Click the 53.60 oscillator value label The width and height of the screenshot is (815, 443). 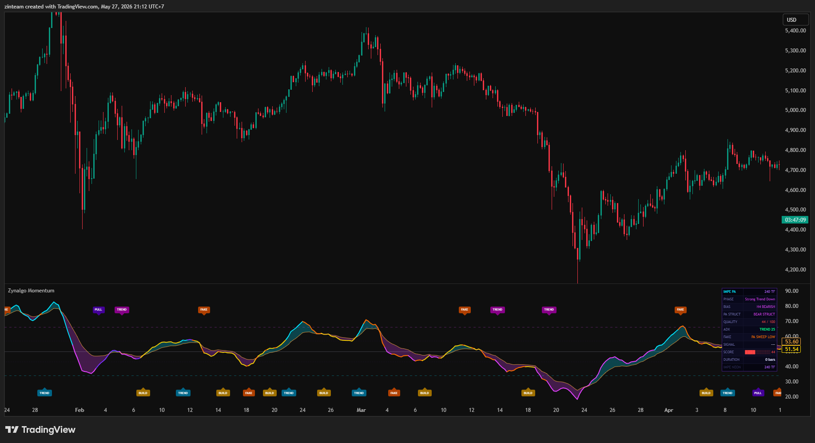point(791,342)
